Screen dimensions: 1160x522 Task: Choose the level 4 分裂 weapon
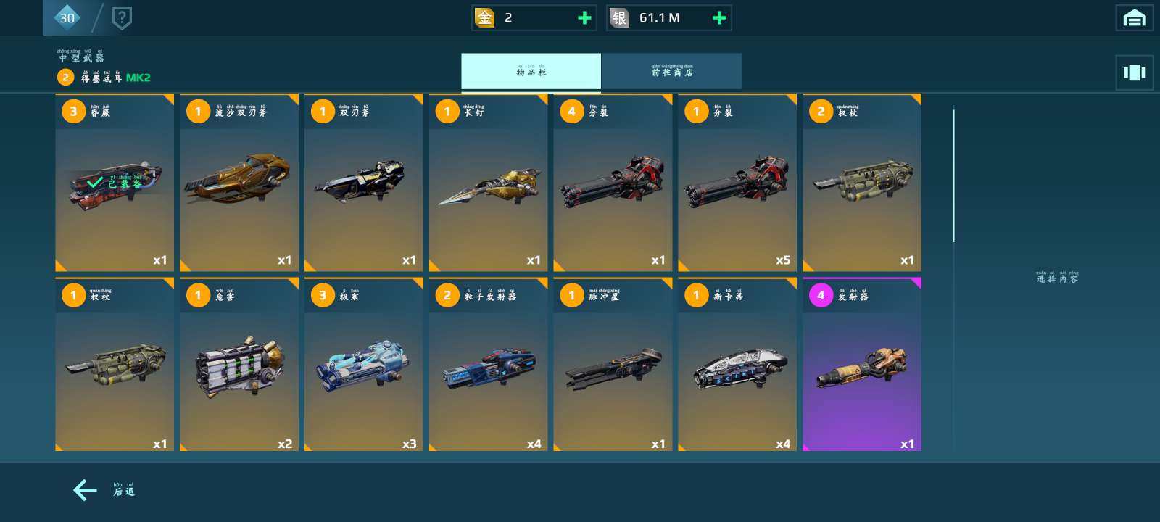pyautogui.click(x=613, y=183)
